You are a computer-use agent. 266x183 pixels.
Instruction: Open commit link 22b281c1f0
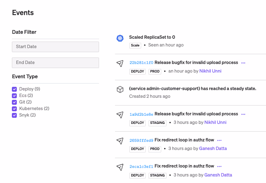click(x=141, y=63)
